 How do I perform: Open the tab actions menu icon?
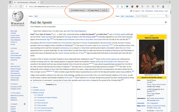tap(10, 3)
